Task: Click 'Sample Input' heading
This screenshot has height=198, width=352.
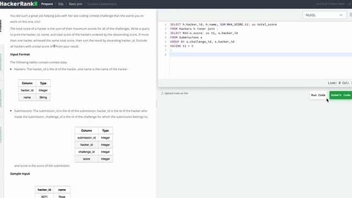Action: 20,174
